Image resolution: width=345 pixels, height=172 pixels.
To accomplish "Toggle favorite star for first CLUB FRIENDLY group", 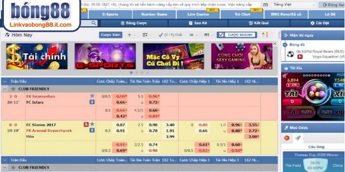I will tap(13, 89).
